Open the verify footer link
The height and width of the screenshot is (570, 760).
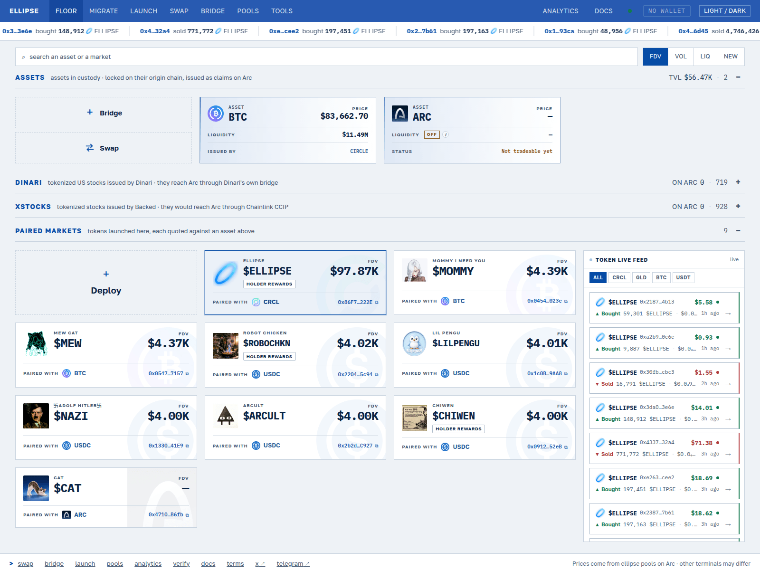[181, 564]
